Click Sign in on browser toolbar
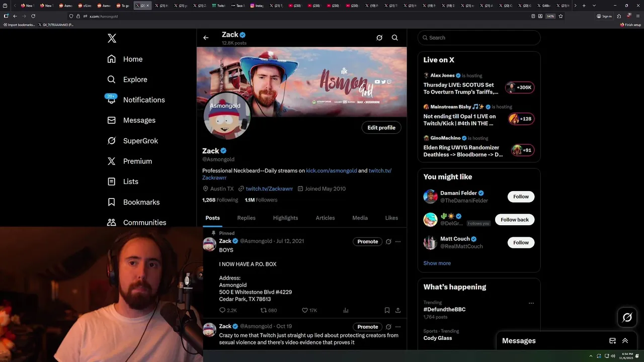 coord(604,16)
